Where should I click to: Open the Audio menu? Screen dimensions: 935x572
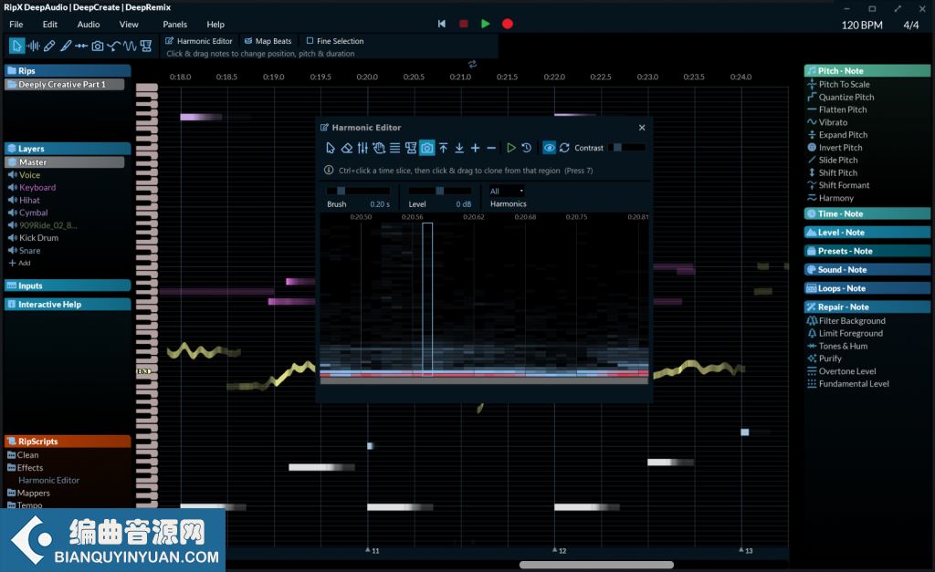(89, 25)
